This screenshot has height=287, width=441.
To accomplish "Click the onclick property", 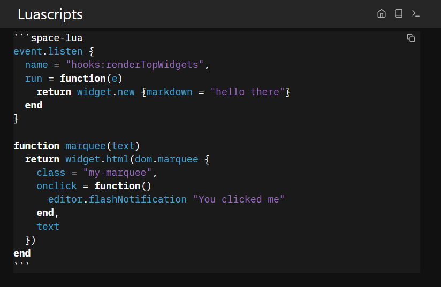I will coord(57,185).
